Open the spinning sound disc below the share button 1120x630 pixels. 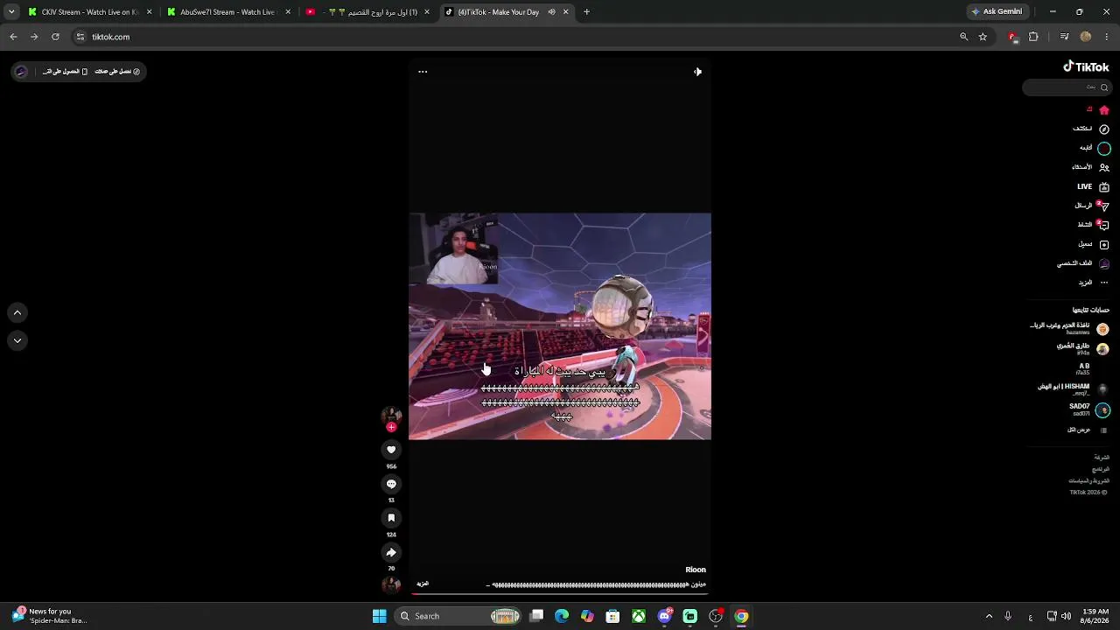point(391,584)
